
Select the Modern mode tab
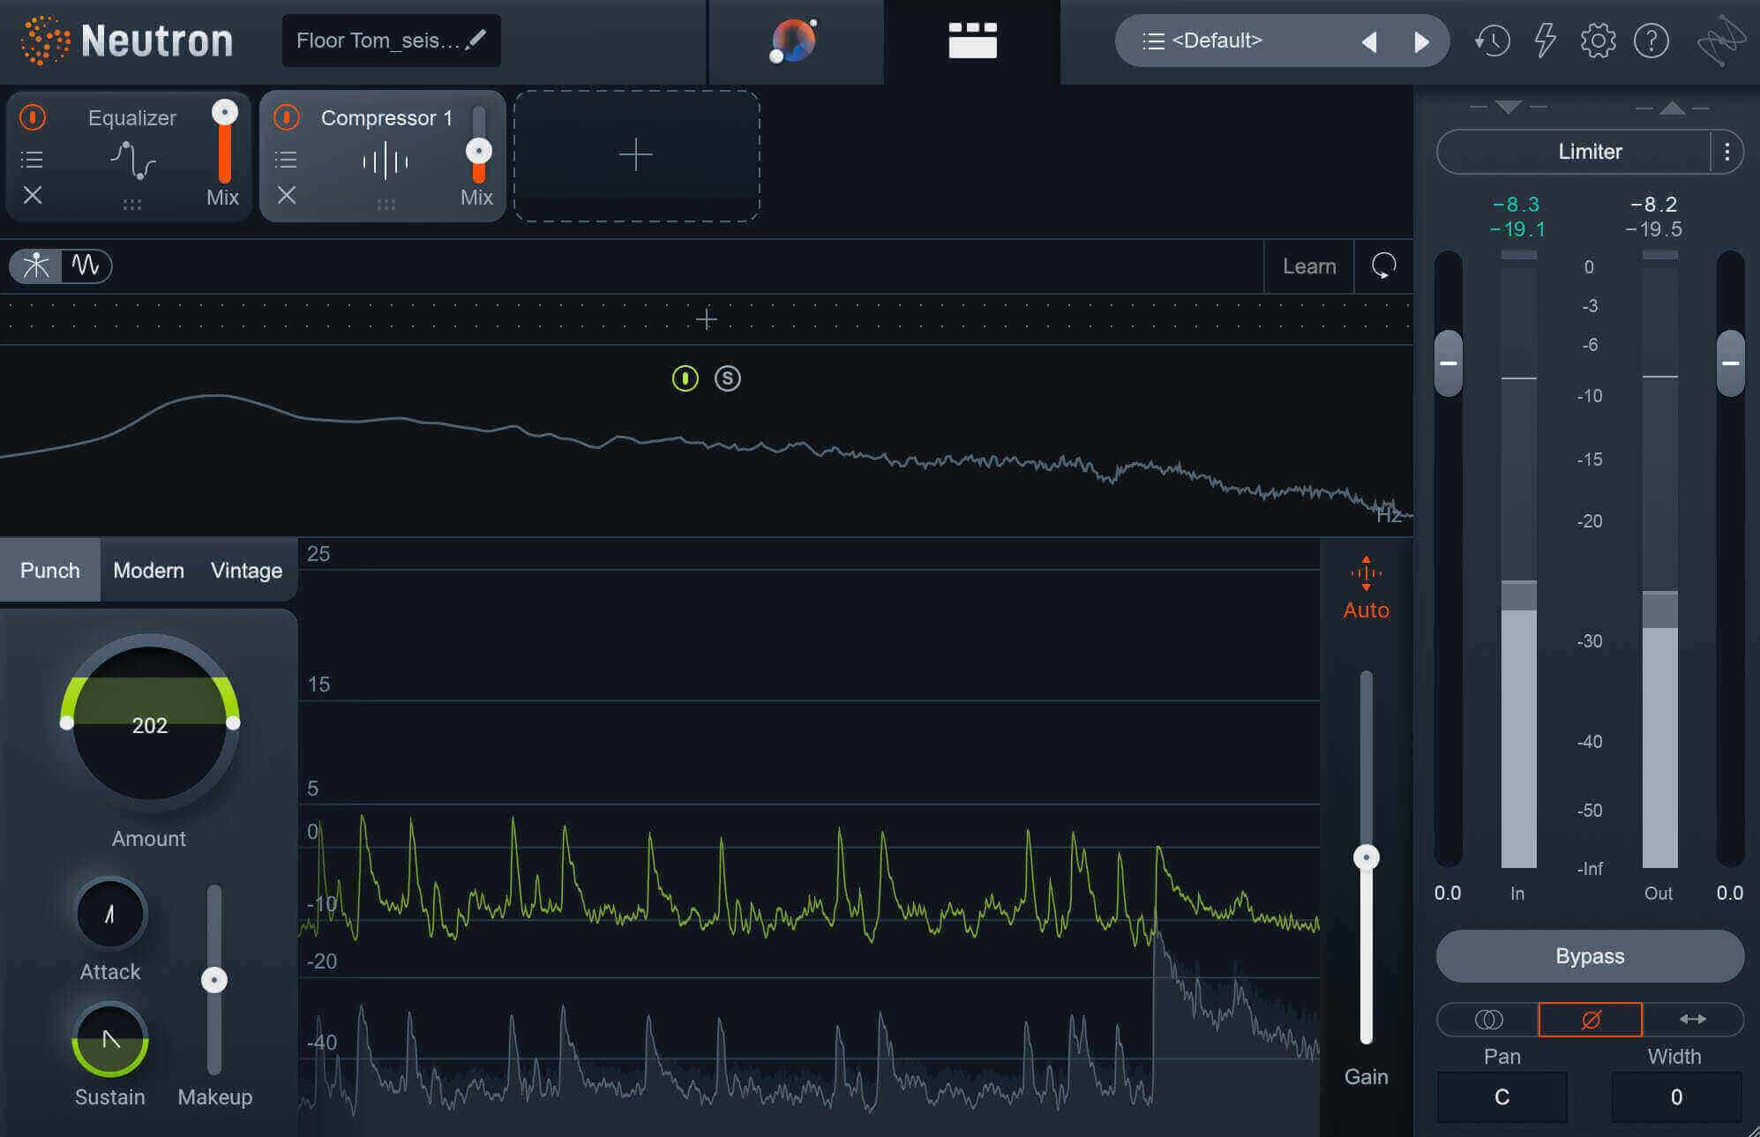click(x=148, y=571)
